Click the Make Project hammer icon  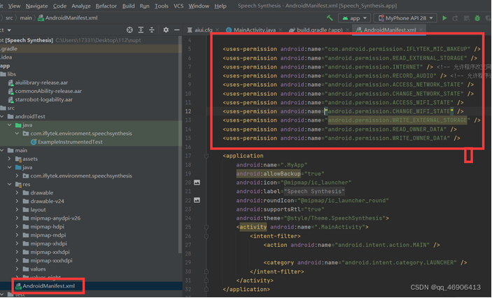point(330,18)
